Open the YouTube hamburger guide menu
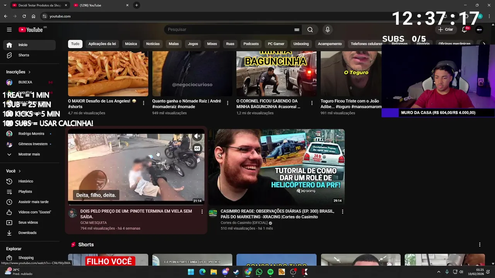Screen dimensions: 495x278 [x=9, y=30]
